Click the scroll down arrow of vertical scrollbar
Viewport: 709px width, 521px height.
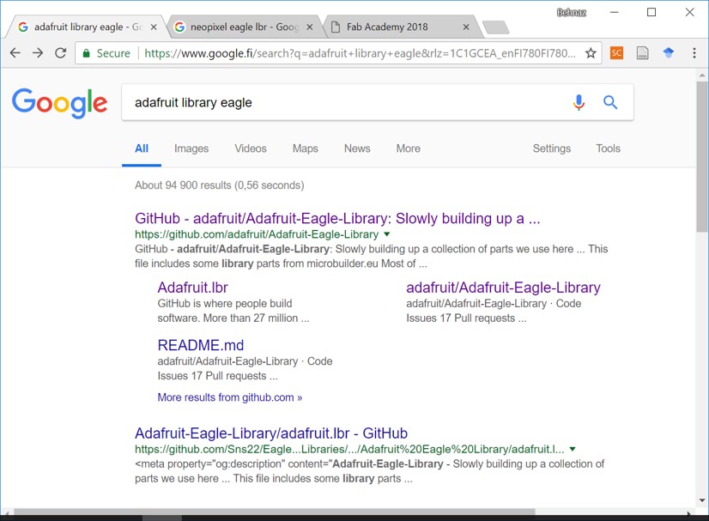(702, 500)
